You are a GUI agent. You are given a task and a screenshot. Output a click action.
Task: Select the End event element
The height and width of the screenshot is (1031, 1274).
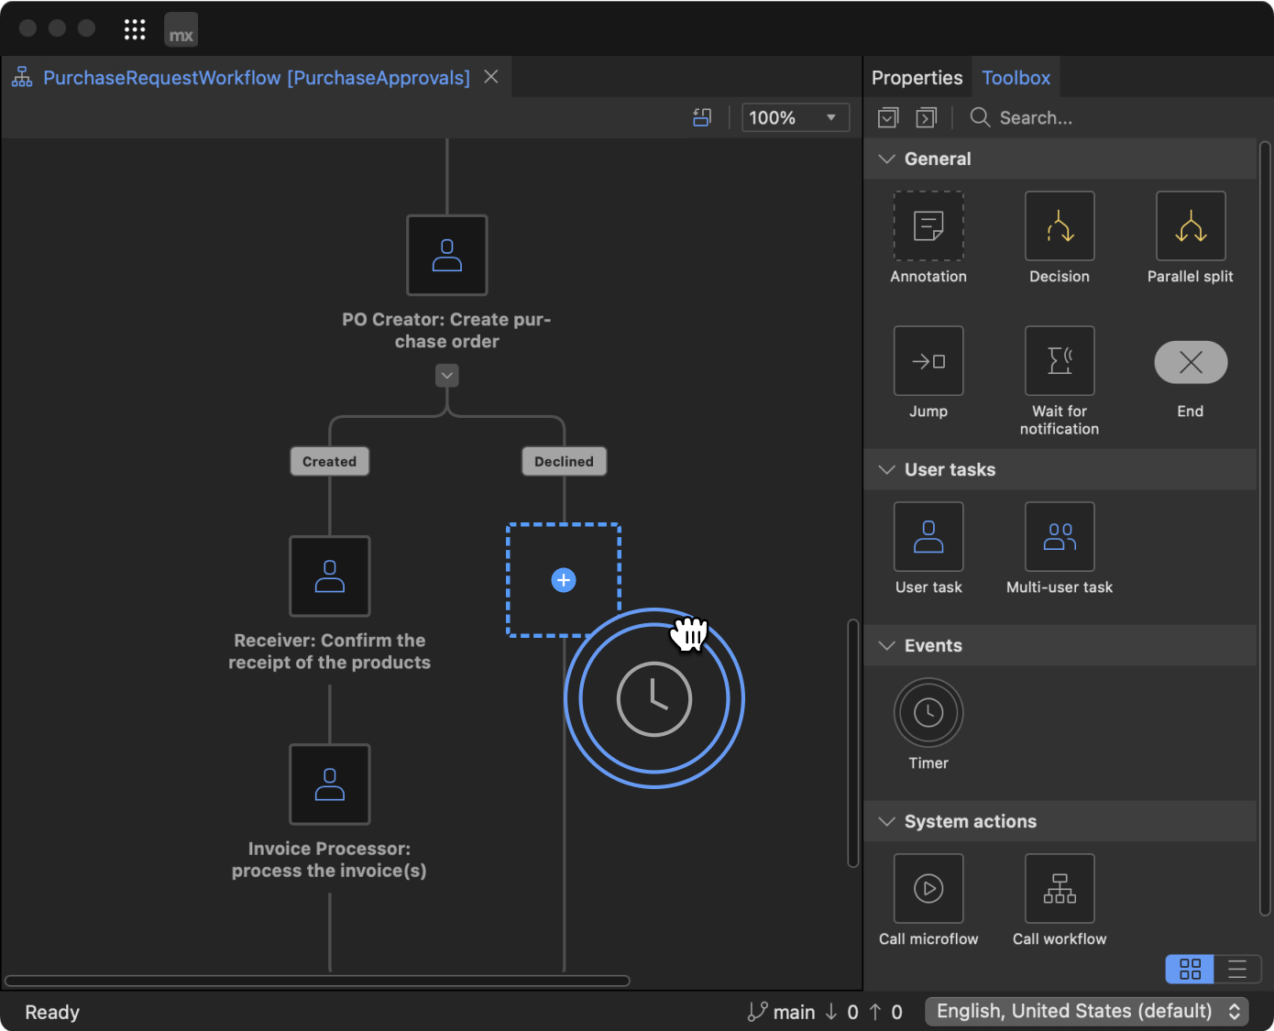[x=1190, y=362]
